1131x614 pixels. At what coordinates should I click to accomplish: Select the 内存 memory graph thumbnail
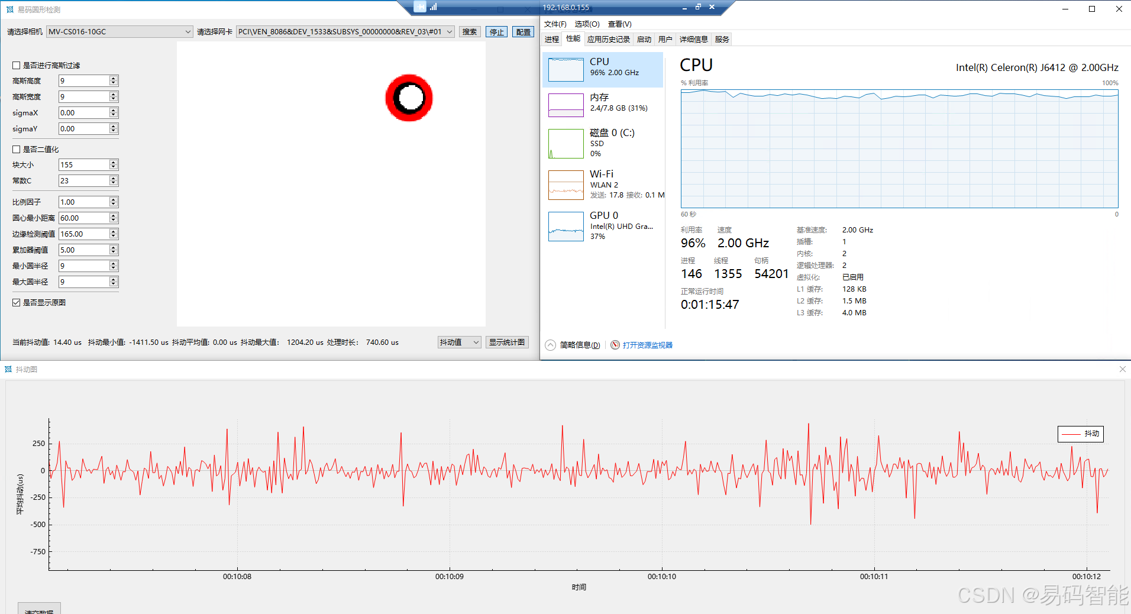click(566, 105)
